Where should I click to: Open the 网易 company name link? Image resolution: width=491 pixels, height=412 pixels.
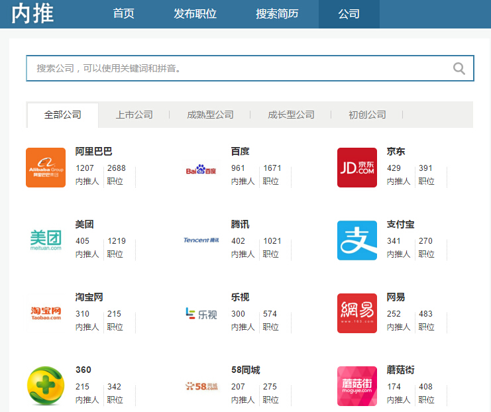(396, 297)
